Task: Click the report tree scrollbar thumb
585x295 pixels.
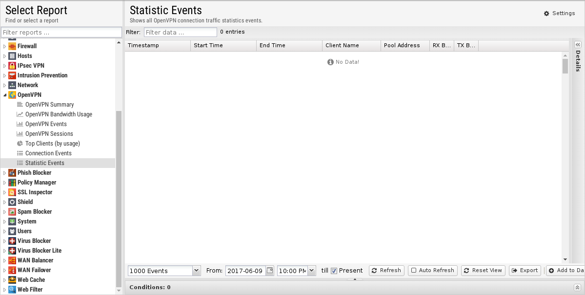Action: [x=118, y=199]
